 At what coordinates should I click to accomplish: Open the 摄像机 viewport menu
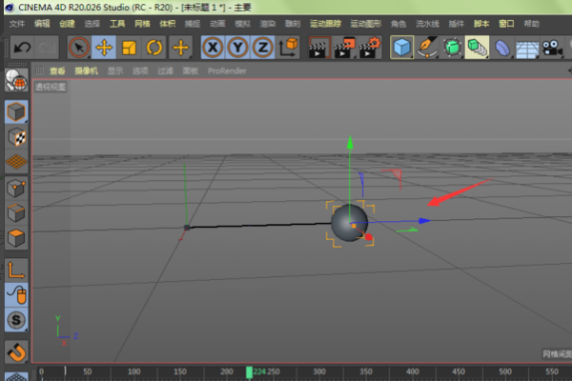coord(87,70)
